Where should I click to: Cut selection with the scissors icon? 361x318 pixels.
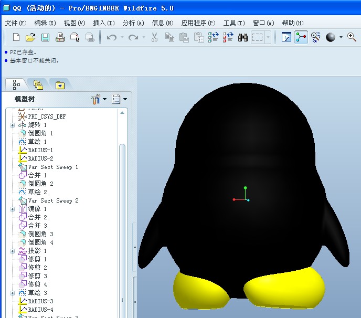click(154, 37)
